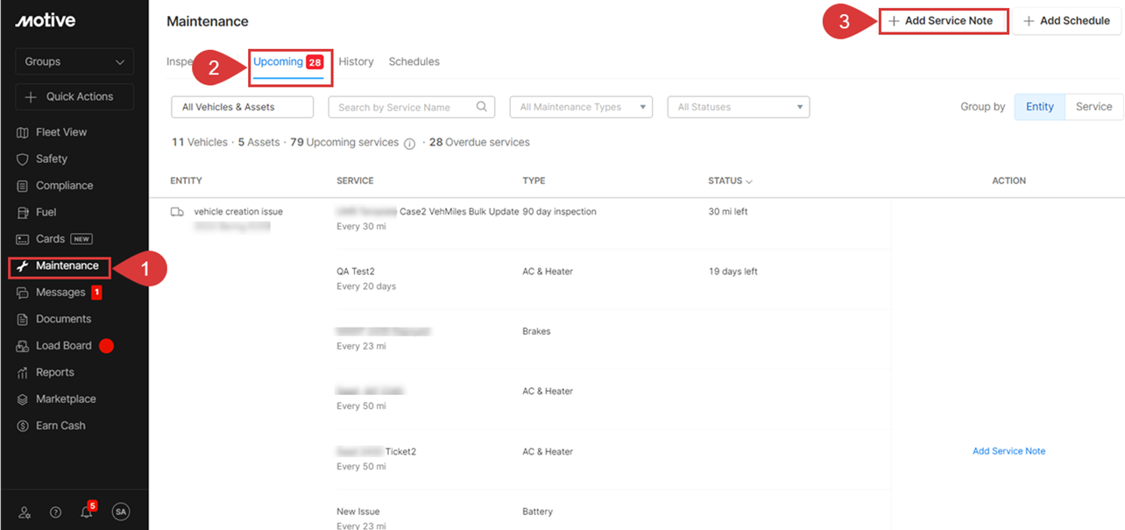Click Add Service Note button at top
The height and width of the screenshot is (530, 1125).
pyautogui.click(x=944, y=21)
